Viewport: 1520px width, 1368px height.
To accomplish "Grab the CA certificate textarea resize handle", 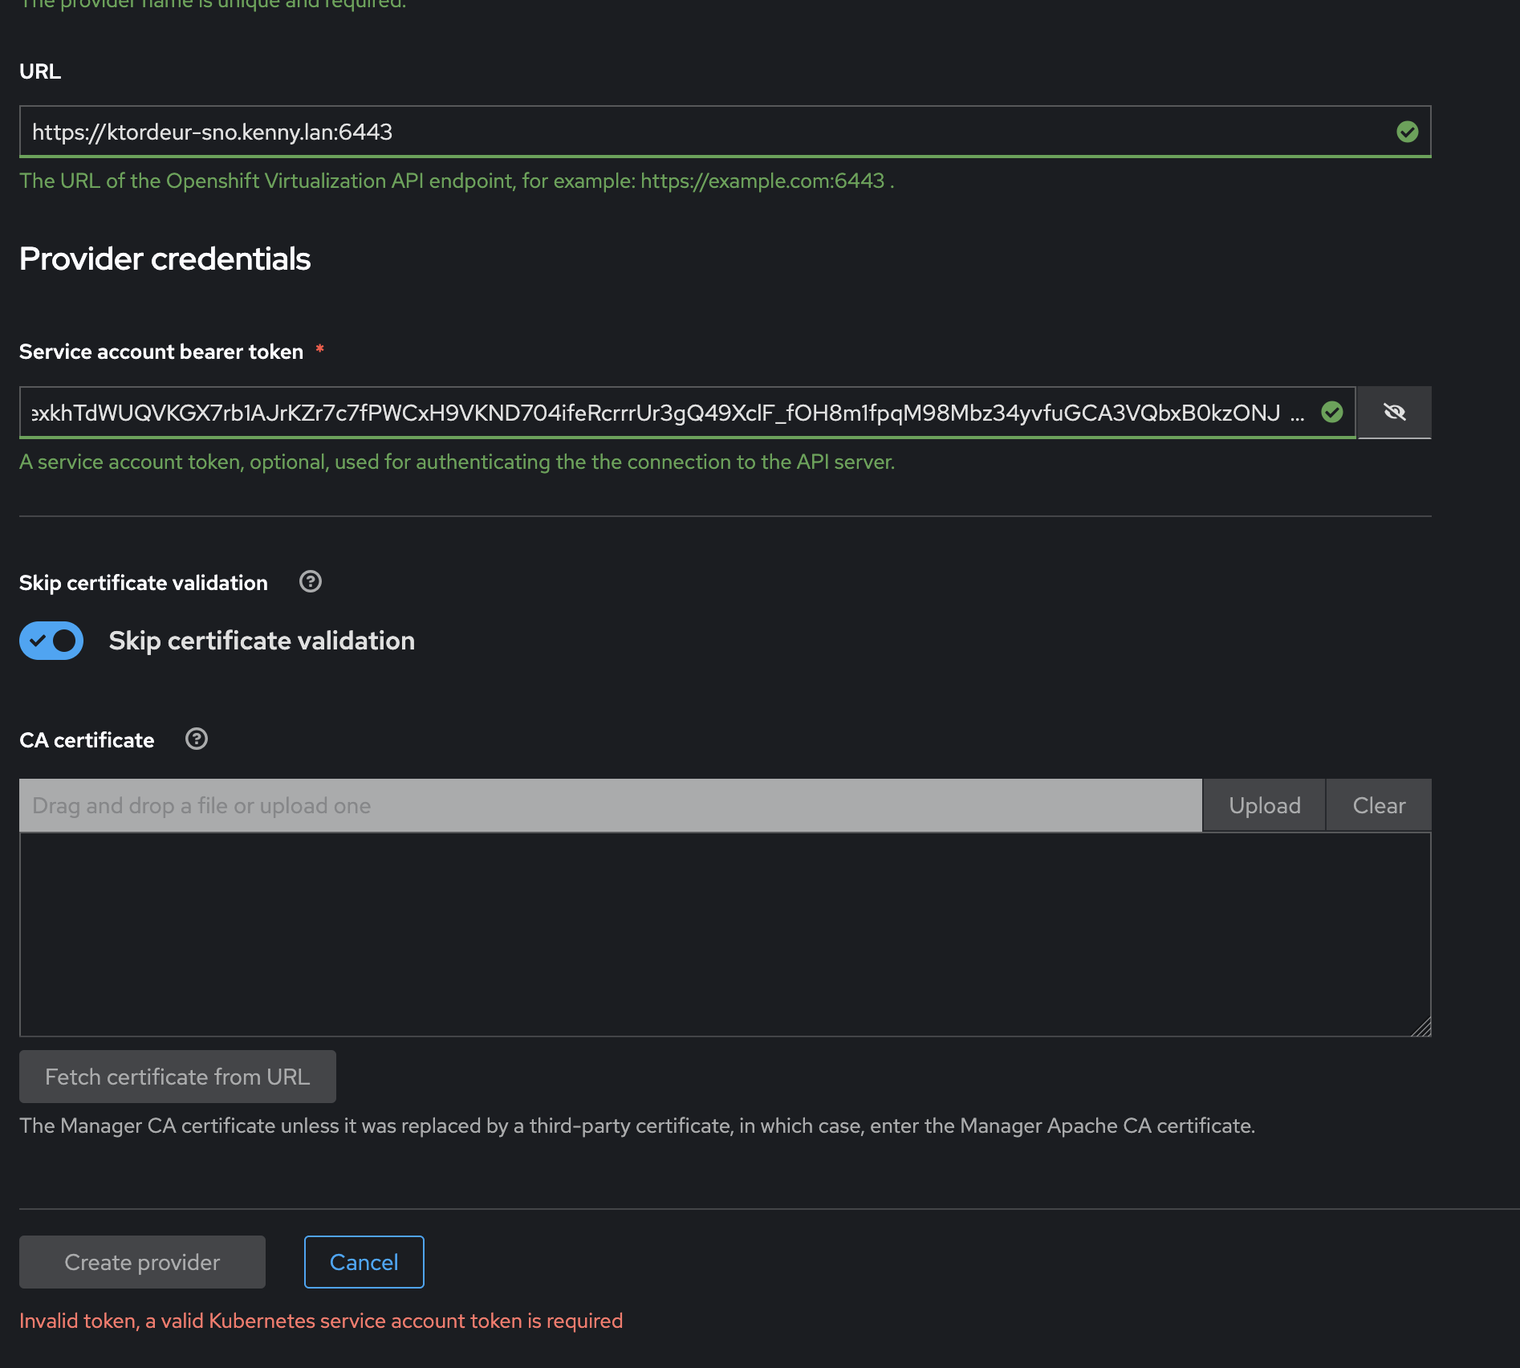I will (1421, 1028).
